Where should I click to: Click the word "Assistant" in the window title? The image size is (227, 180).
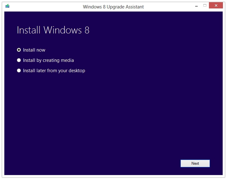pos(134,7)
